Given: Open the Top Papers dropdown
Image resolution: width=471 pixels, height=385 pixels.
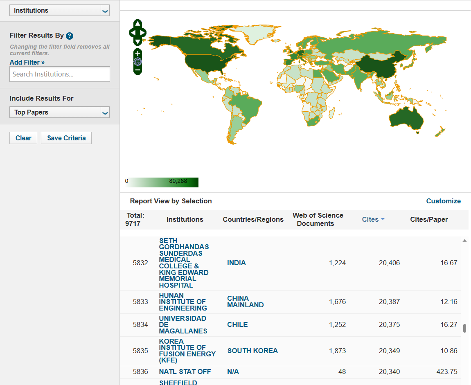Looking at the screenshot, I should coord(105,113).
